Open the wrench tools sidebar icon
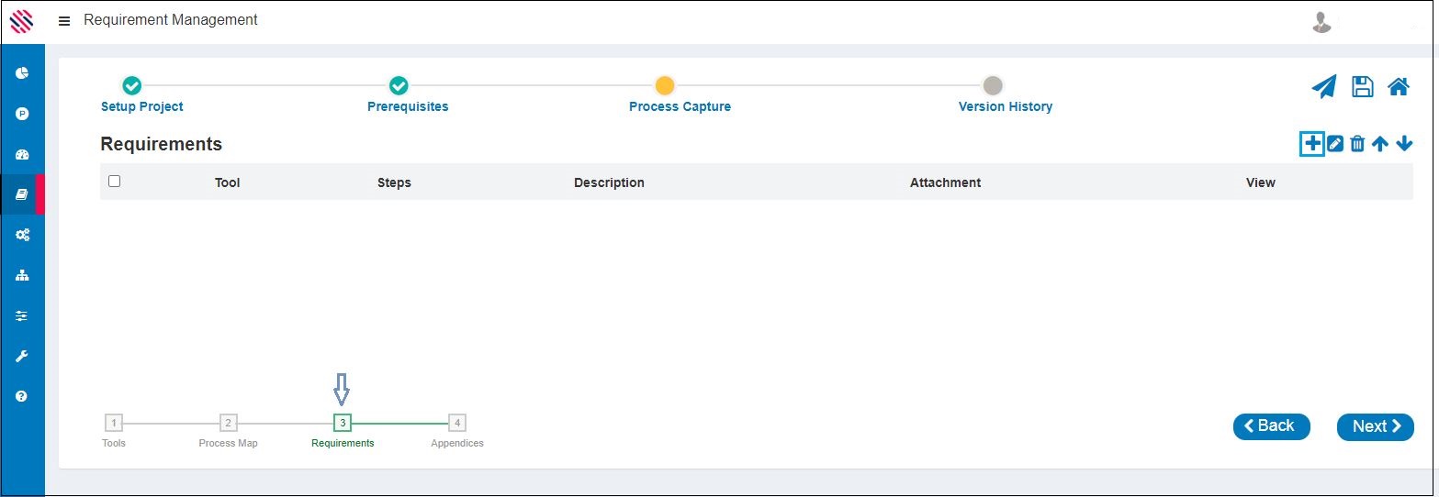Screen dimensions: 1439x497 (22, 356)
